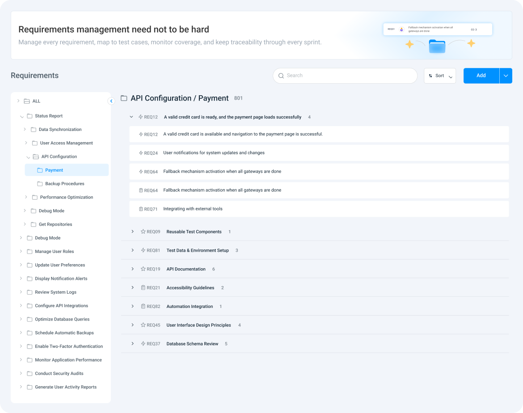The image size is (523, 413).
Task: Collapse the Status Report folder in the tree
Action: point(21,116)
